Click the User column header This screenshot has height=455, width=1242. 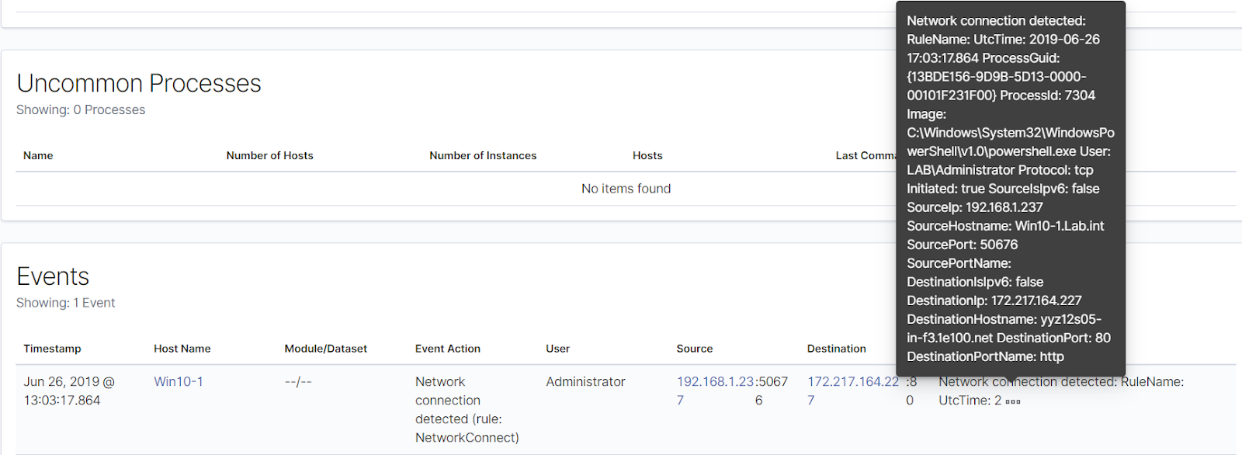point(557,349)
